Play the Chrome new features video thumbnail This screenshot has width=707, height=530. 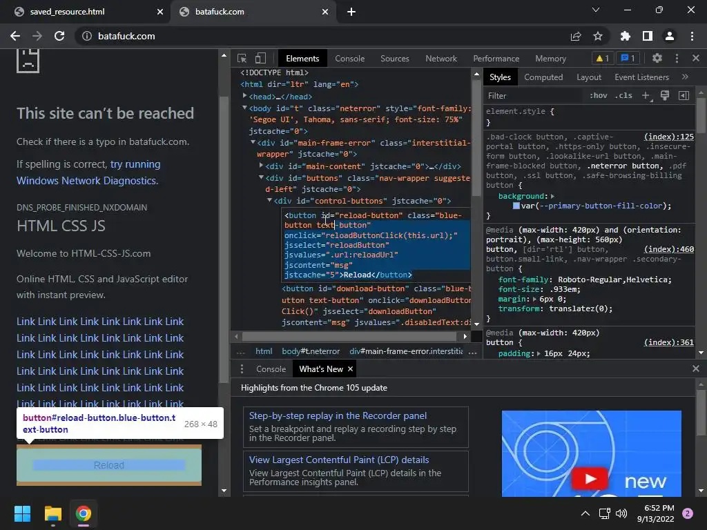pyautogui.click(x=590, y=478)
